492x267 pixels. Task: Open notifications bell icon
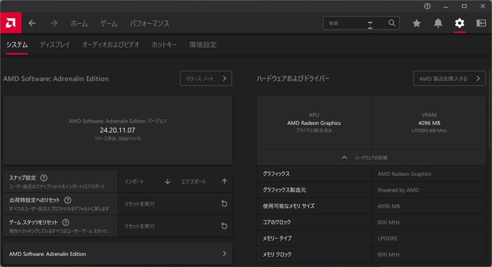pos(438,23)
